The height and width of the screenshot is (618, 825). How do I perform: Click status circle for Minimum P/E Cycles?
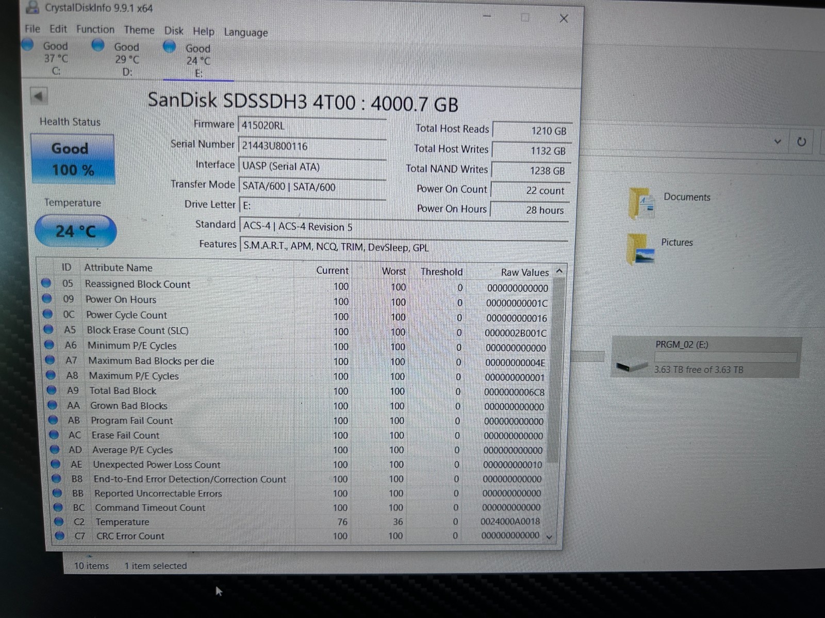pos(49,345)
